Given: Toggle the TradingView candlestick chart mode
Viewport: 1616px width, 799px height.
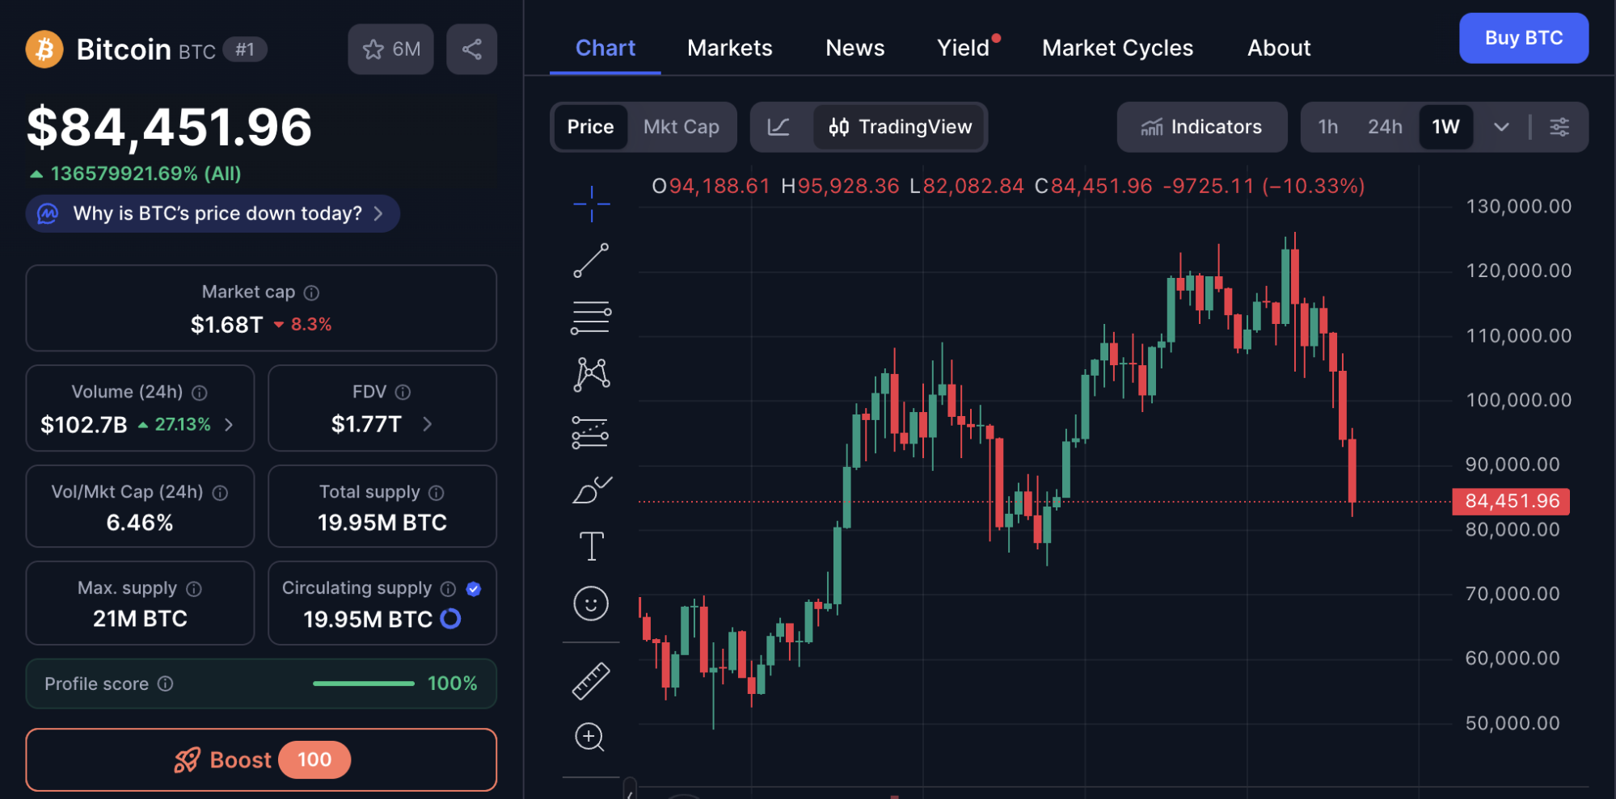Looking at the screenshot, I should (900, 127).
